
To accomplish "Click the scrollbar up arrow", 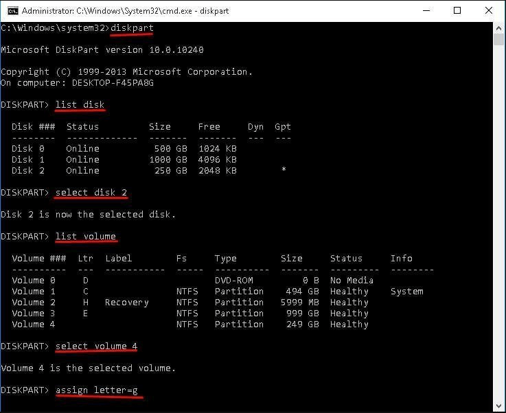I will (x=499, y=28).
